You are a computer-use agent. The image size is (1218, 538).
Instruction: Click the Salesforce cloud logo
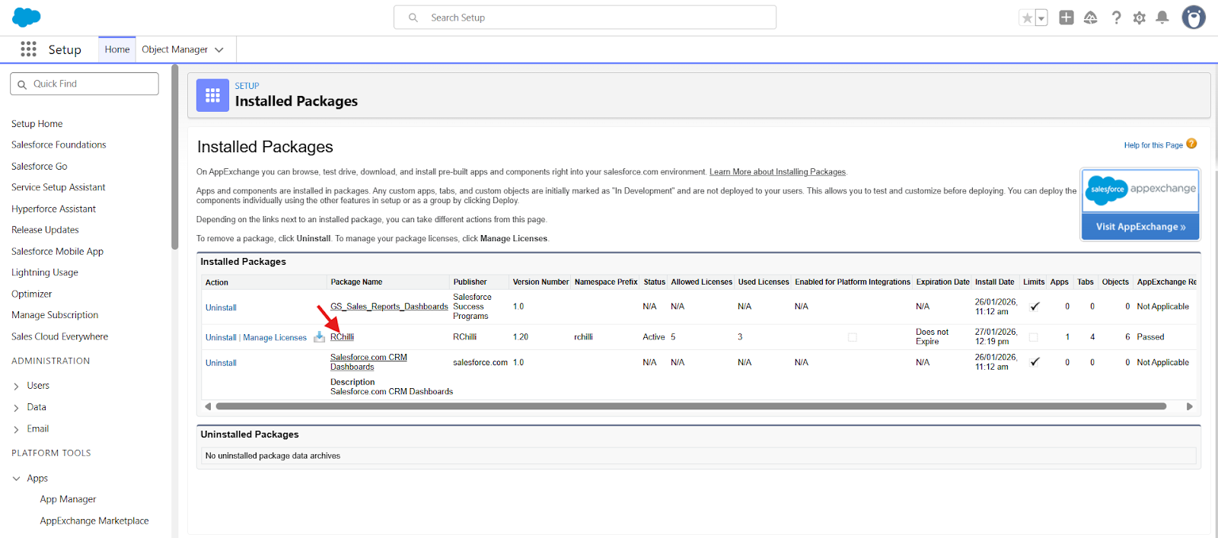27,17
